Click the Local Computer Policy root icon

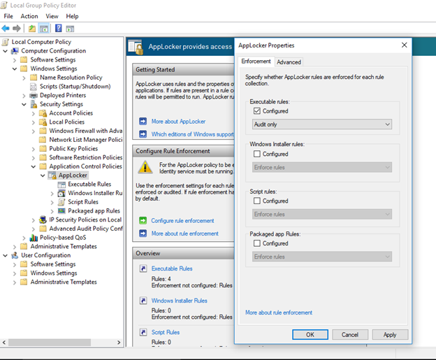point(6,42)
